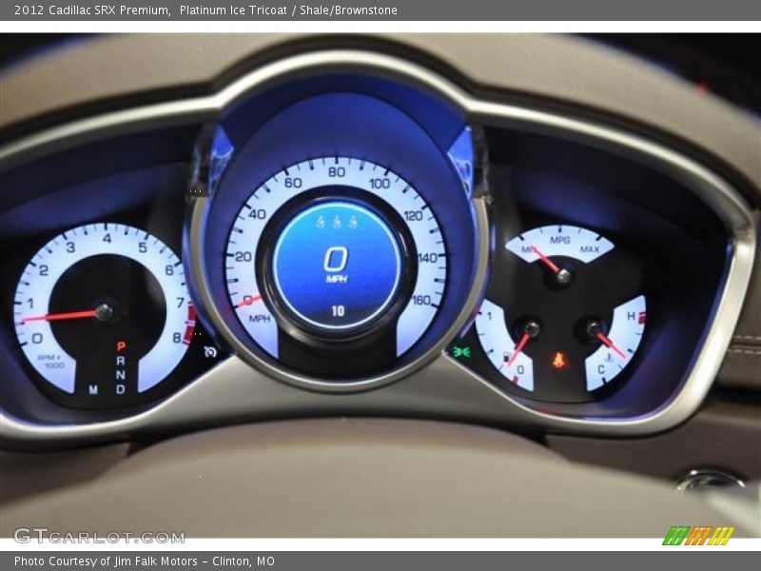
Task: Open the center MPH digital display
Action: pos(335,257)
